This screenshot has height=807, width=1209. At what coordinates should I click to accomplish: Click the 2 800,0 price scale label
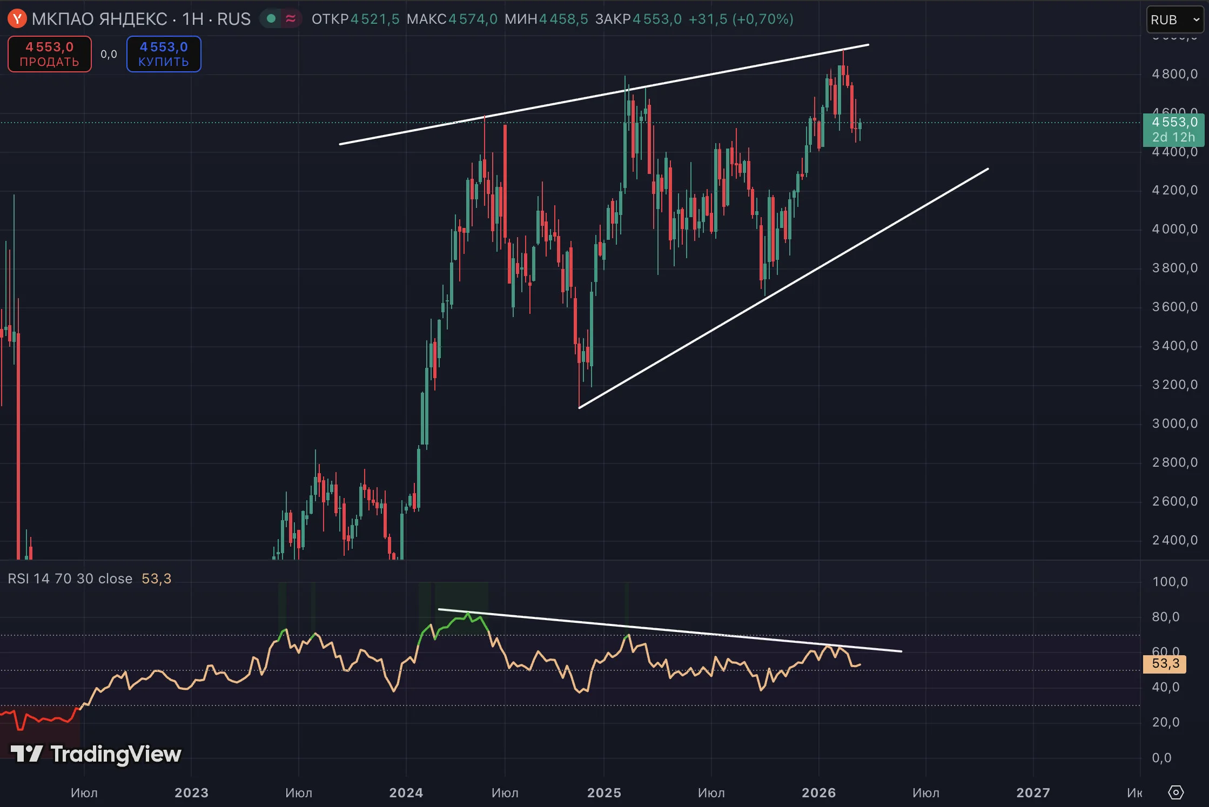(1174, 462)
